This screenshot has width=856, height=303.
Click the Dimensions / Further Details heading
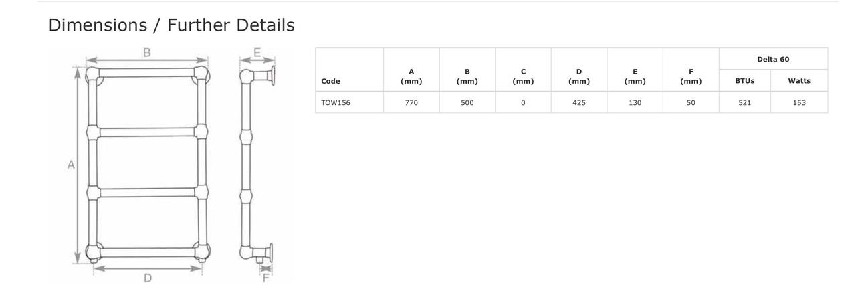pyautogui.click(x=171, y=25)
